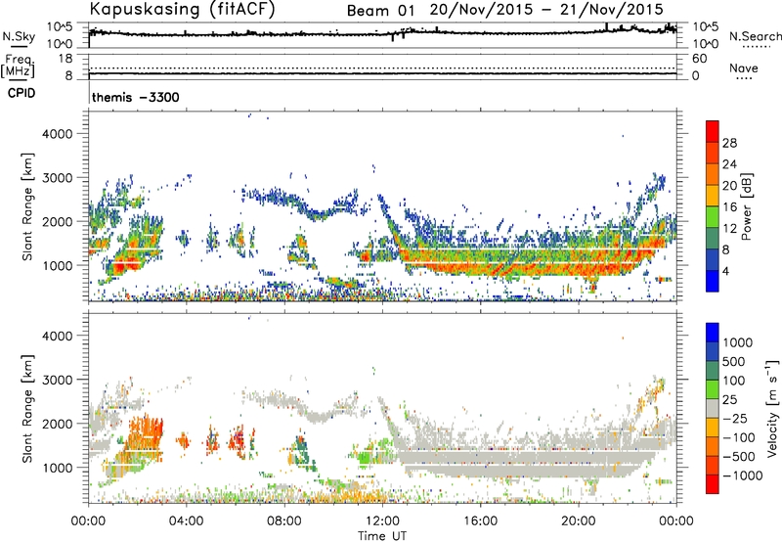Click the 4000 km tick on the power panel
This screenshot has height=542, width=782.
[x=58, y=134]
